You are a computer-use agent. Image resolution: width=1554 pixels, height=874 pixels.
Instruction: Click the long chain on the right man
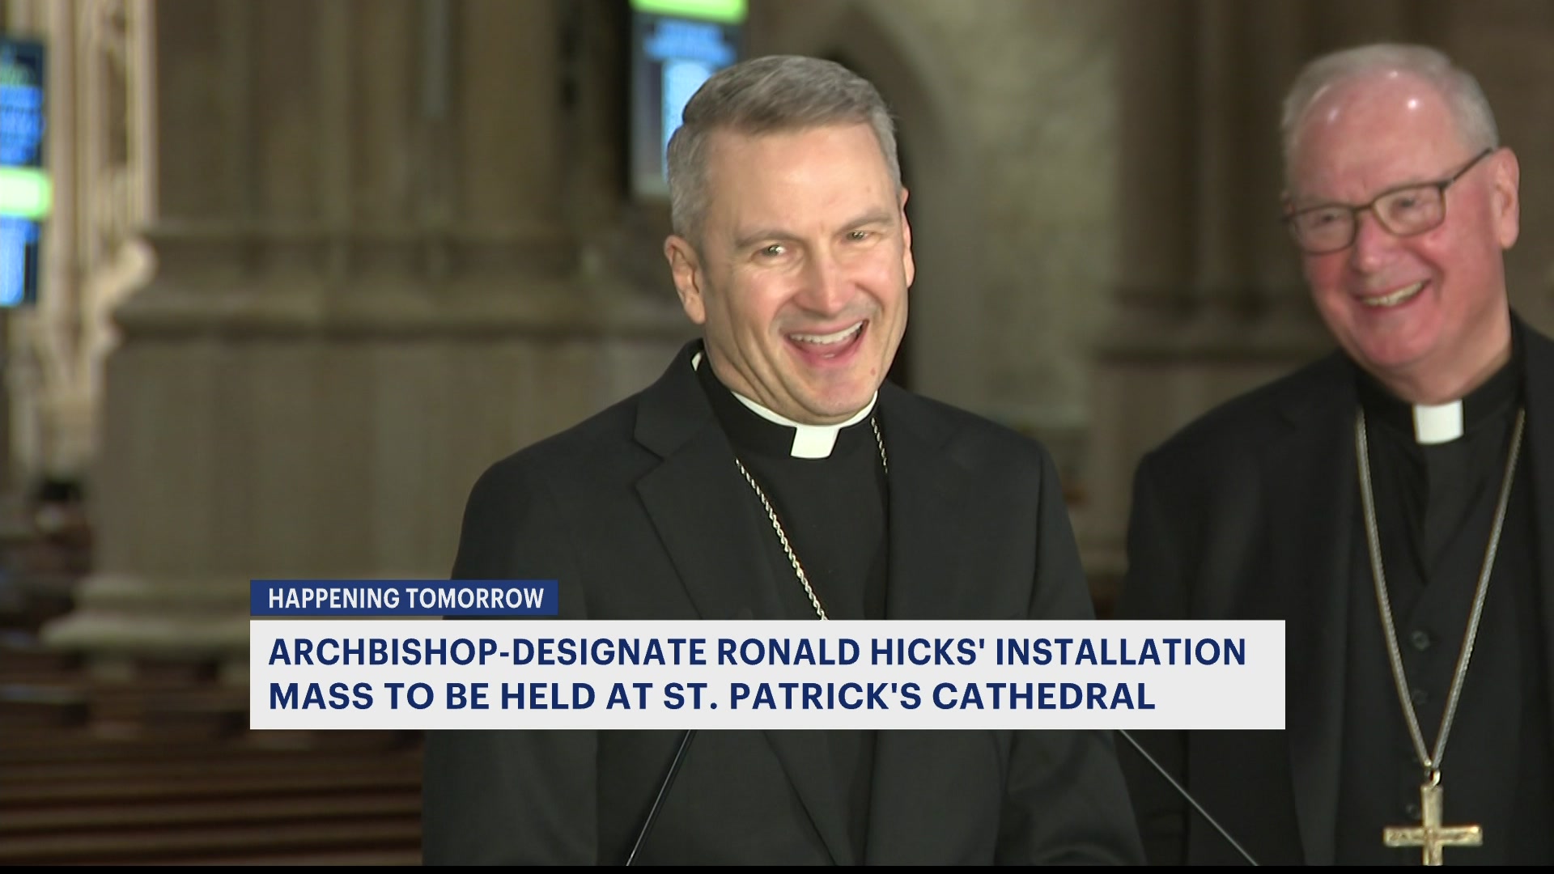coord(1380,566)
